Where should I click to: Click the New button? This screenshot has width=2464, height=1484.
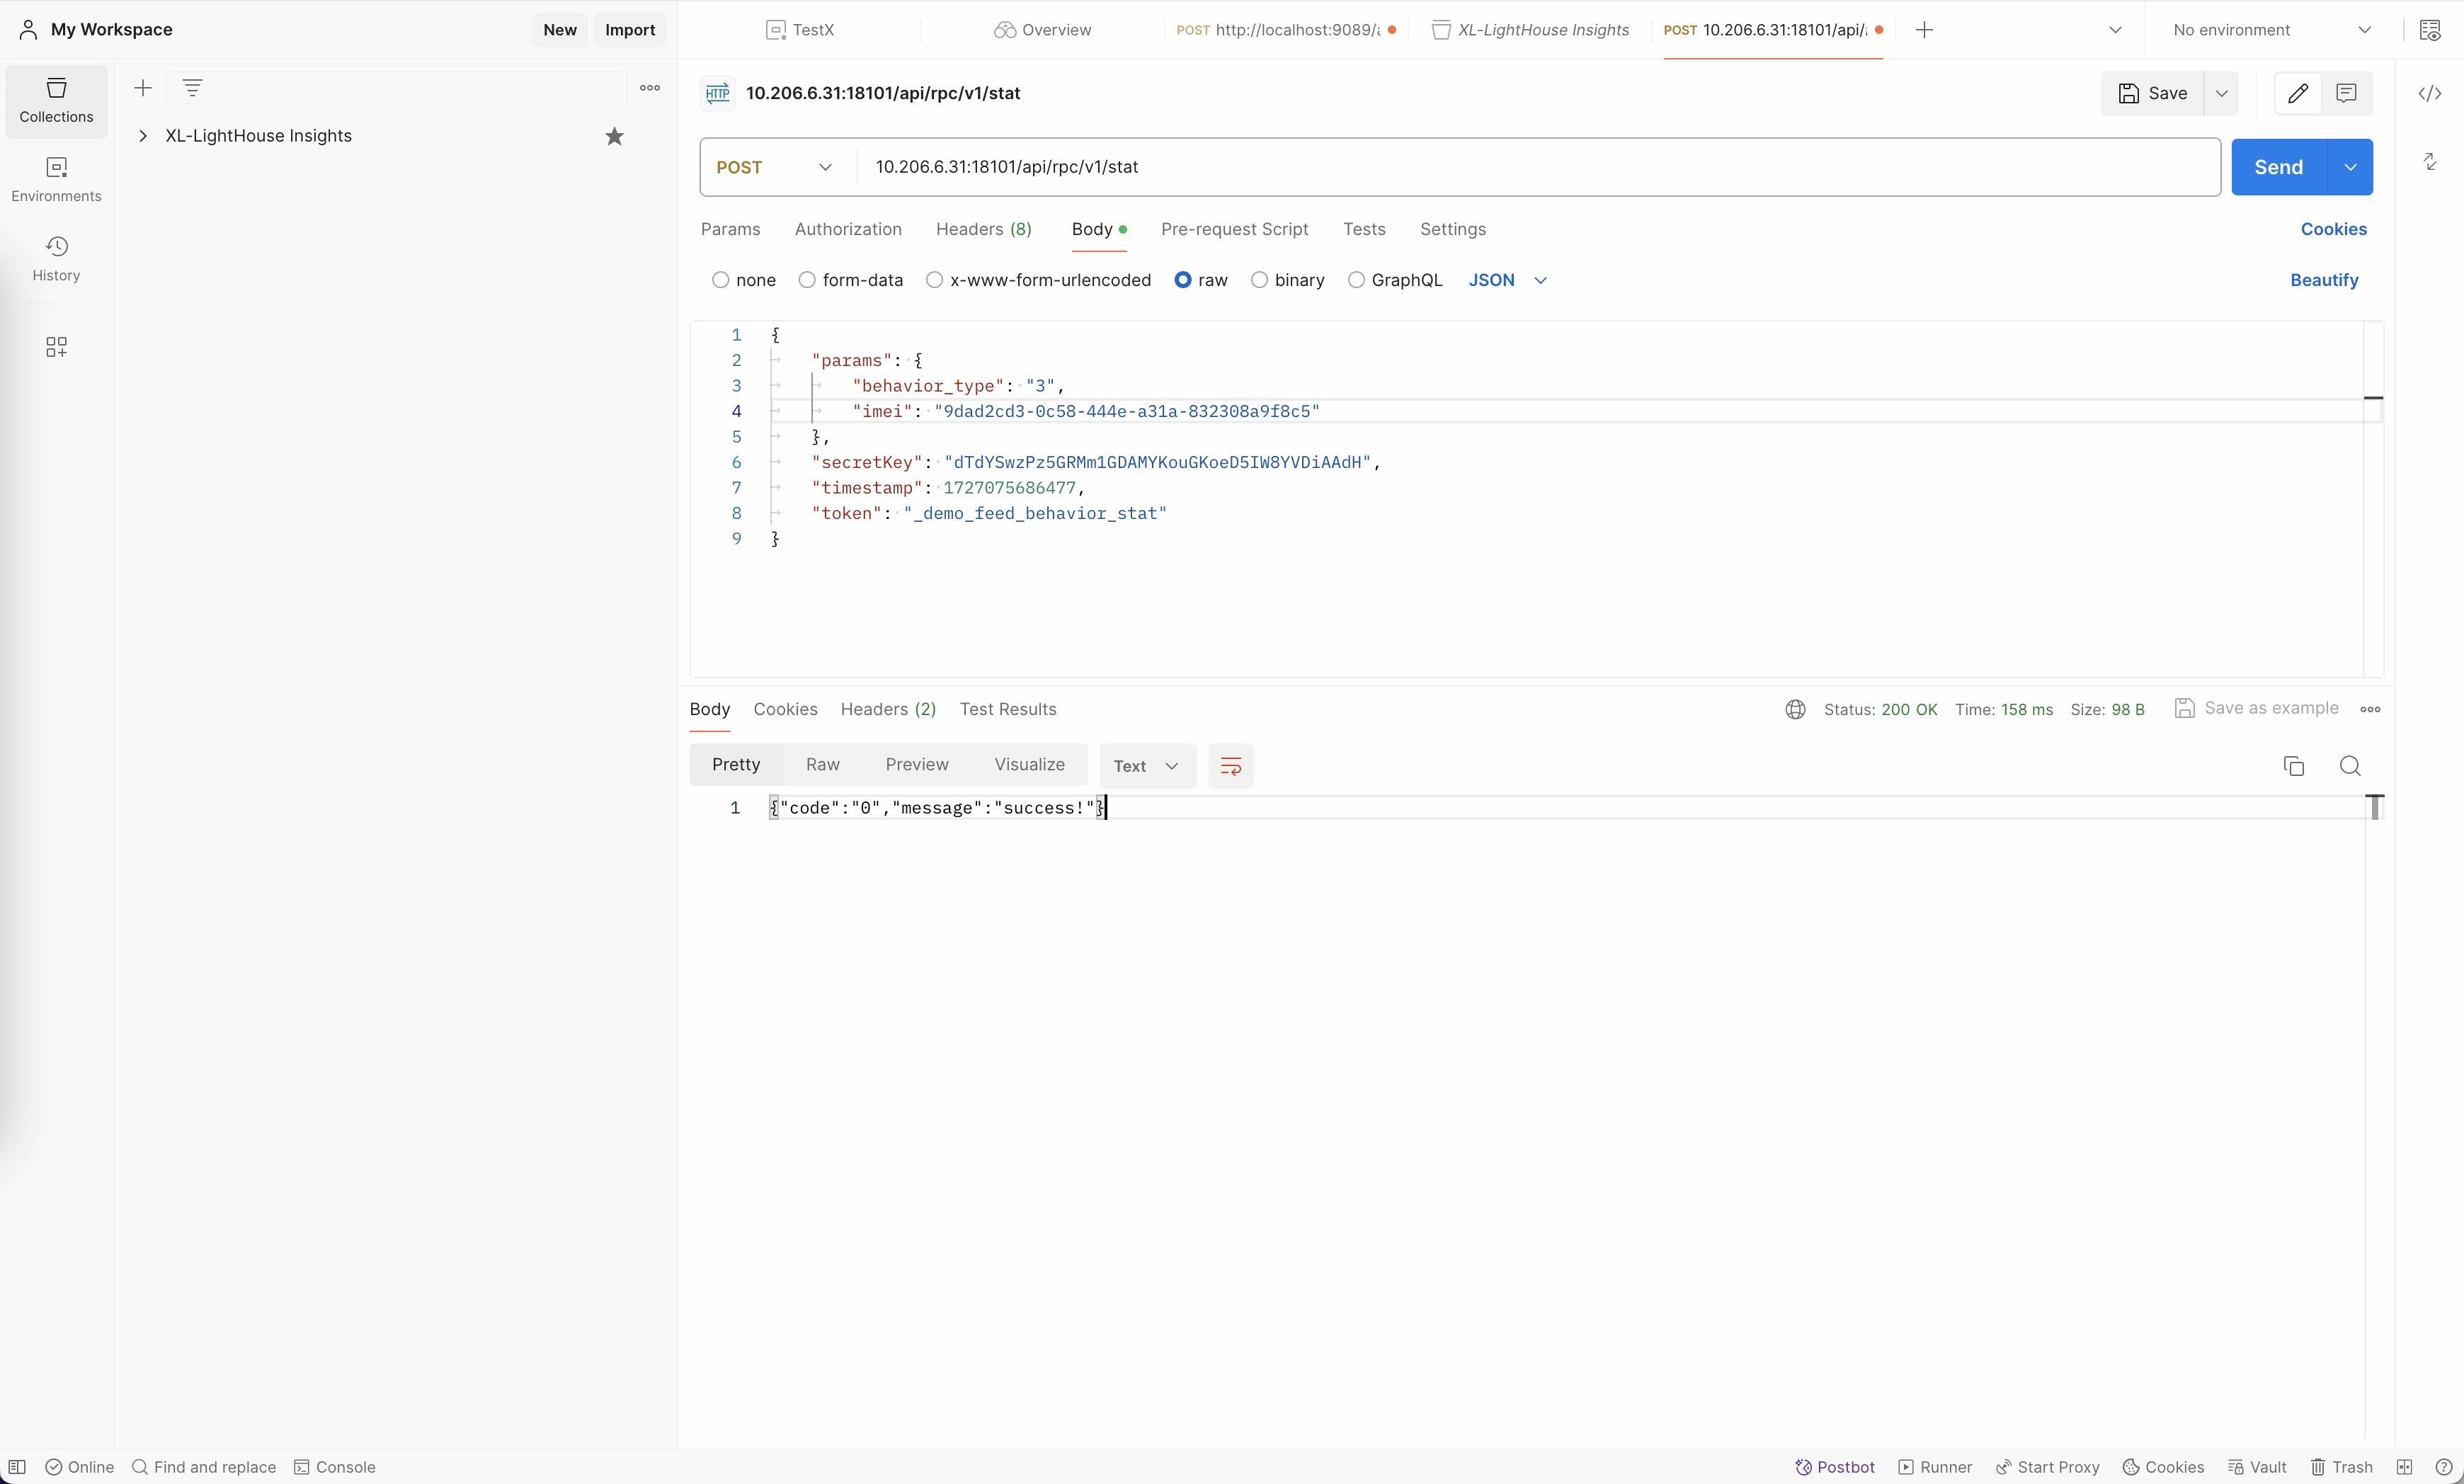560,30
